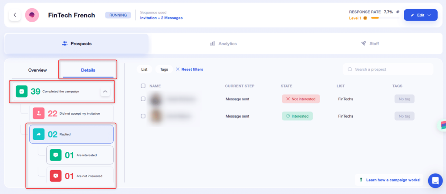
Task: Click the Interested state badge
Action: (297, 116)
